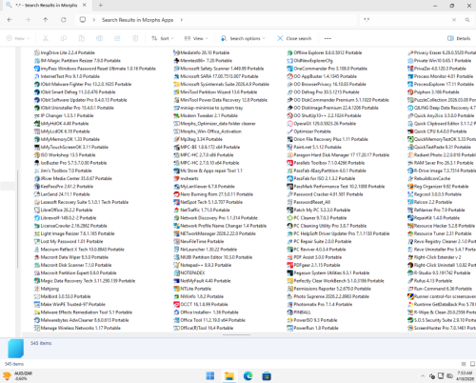Select ImgDrive Lite 2.2.4 Portable
Screen dimensions: 476x383
(x=65, y=52)
